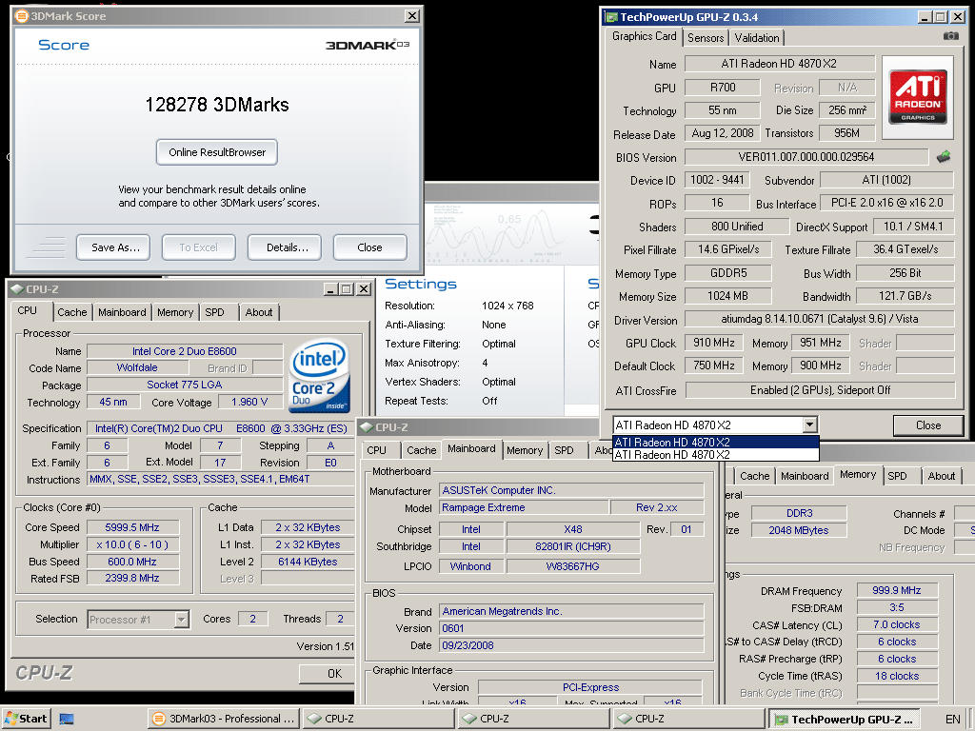Switch to 3DMark03 Professional taskbar item

(x=223, y=719)
